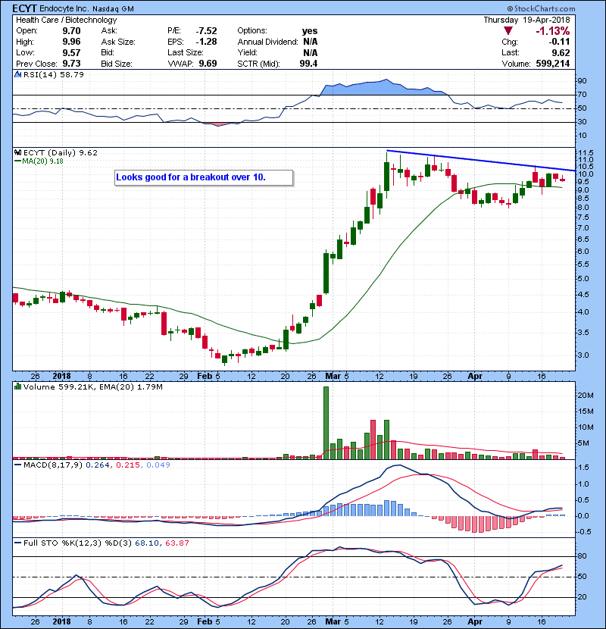This screenshot has width=606, height=629.
Task: Click the EPS value -1.28
Action: tap(206, 42)
